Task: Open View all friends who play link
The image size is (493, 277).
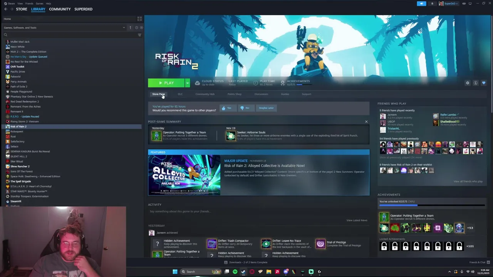Action: point(468,181)
